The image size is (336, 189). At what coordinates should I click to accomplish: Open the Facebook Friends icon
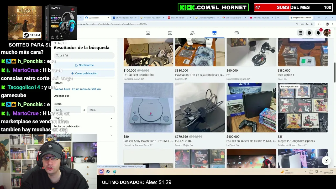[x=192, y=33]
